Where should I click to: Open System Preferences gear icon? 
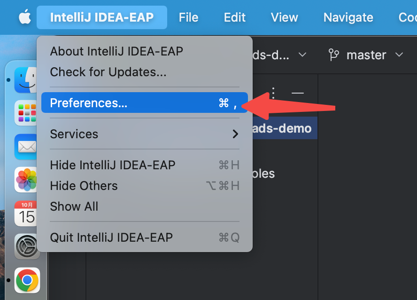click(x=27, y=247)
